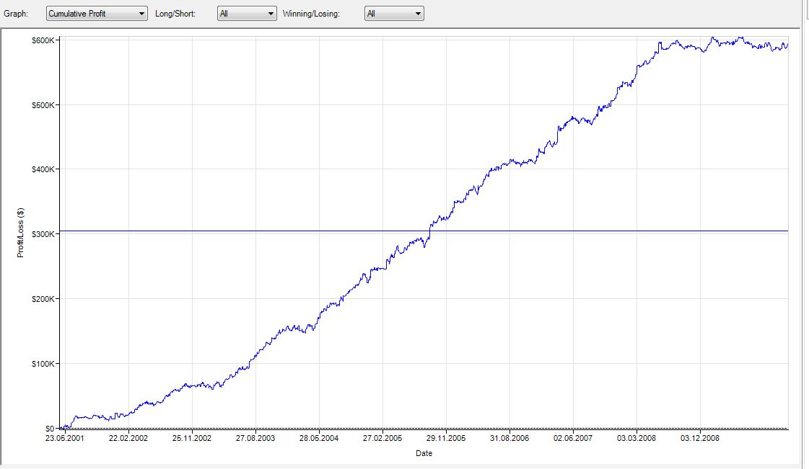The width and height of the screenshot is (809, 469).
Task: Click the 23.05.2001 date axis label
Action: [x=65, y=438]
